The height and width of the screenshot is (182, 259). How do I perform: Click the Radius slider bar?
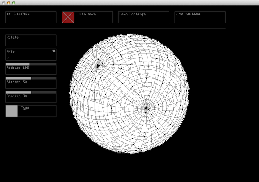click(x=31, y=64)
